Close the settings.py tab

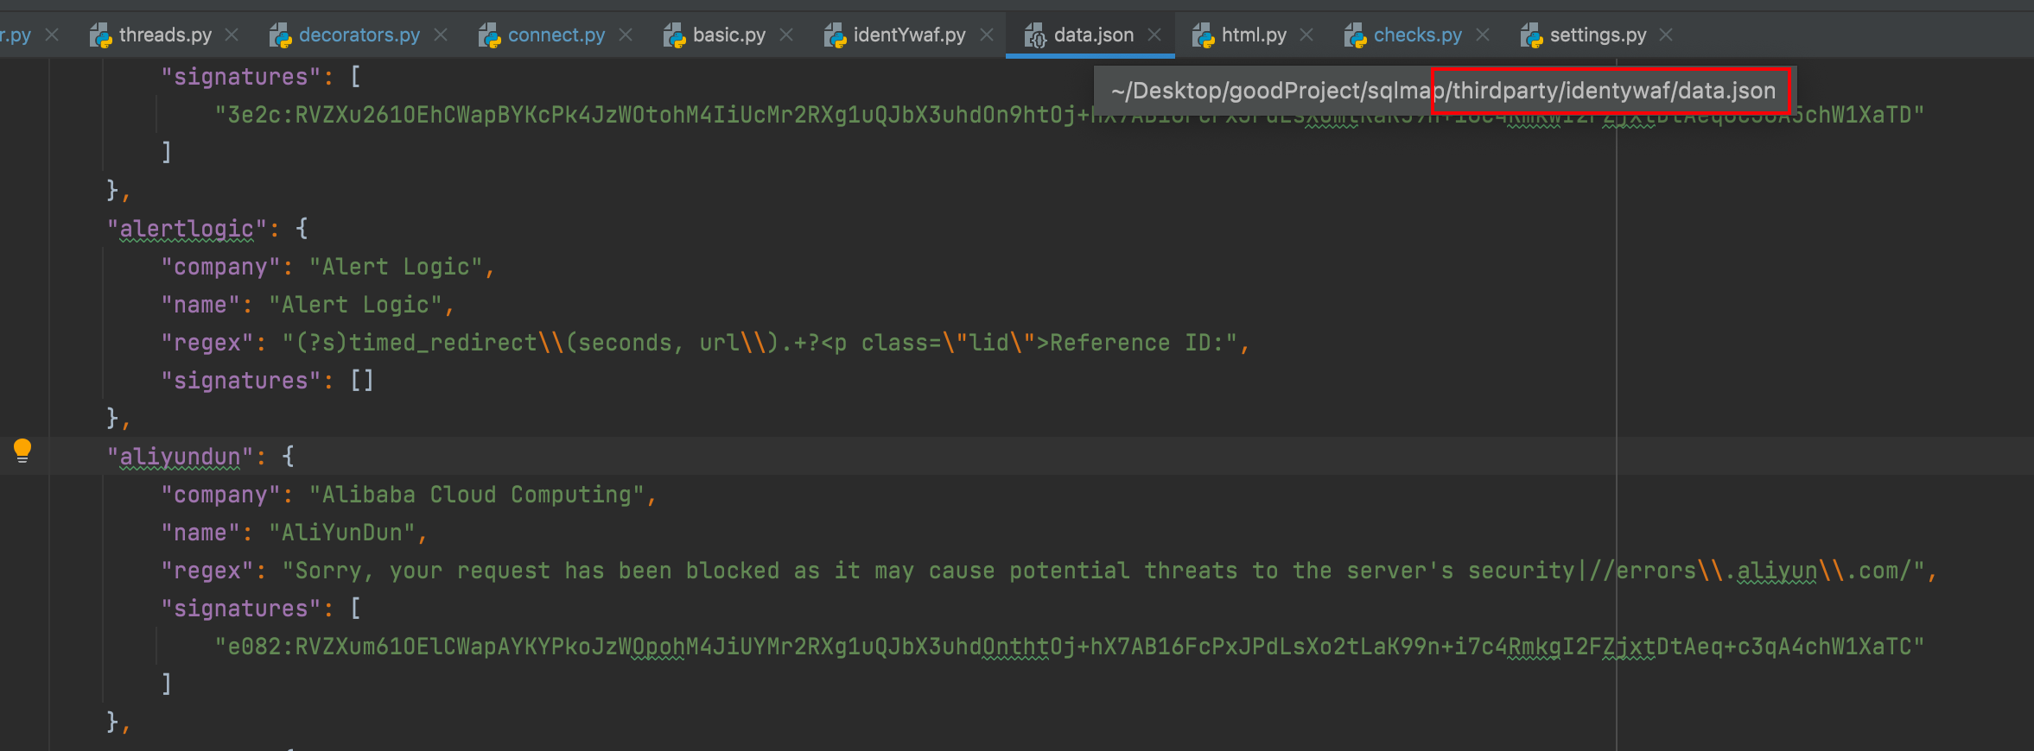1667,35
